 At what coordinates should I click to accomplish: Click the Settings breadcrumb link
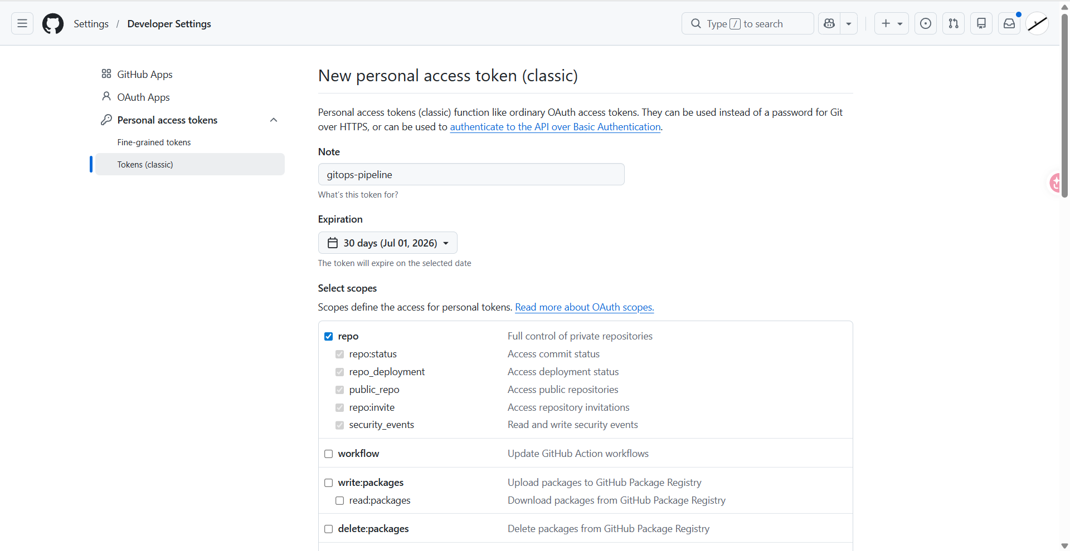click(91, 23)
